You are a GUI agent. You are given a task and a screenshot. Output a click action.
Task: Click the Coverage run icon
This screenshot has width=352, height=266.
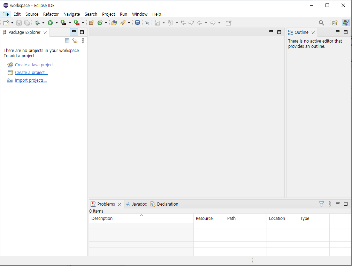tap(63, 23)
